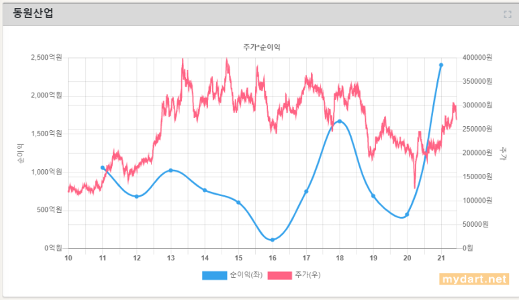The width and height of the screenshot is (519, 300).
Task: Toggle the blue 순이익(좌) legend swatch
Action: (214, 275)
